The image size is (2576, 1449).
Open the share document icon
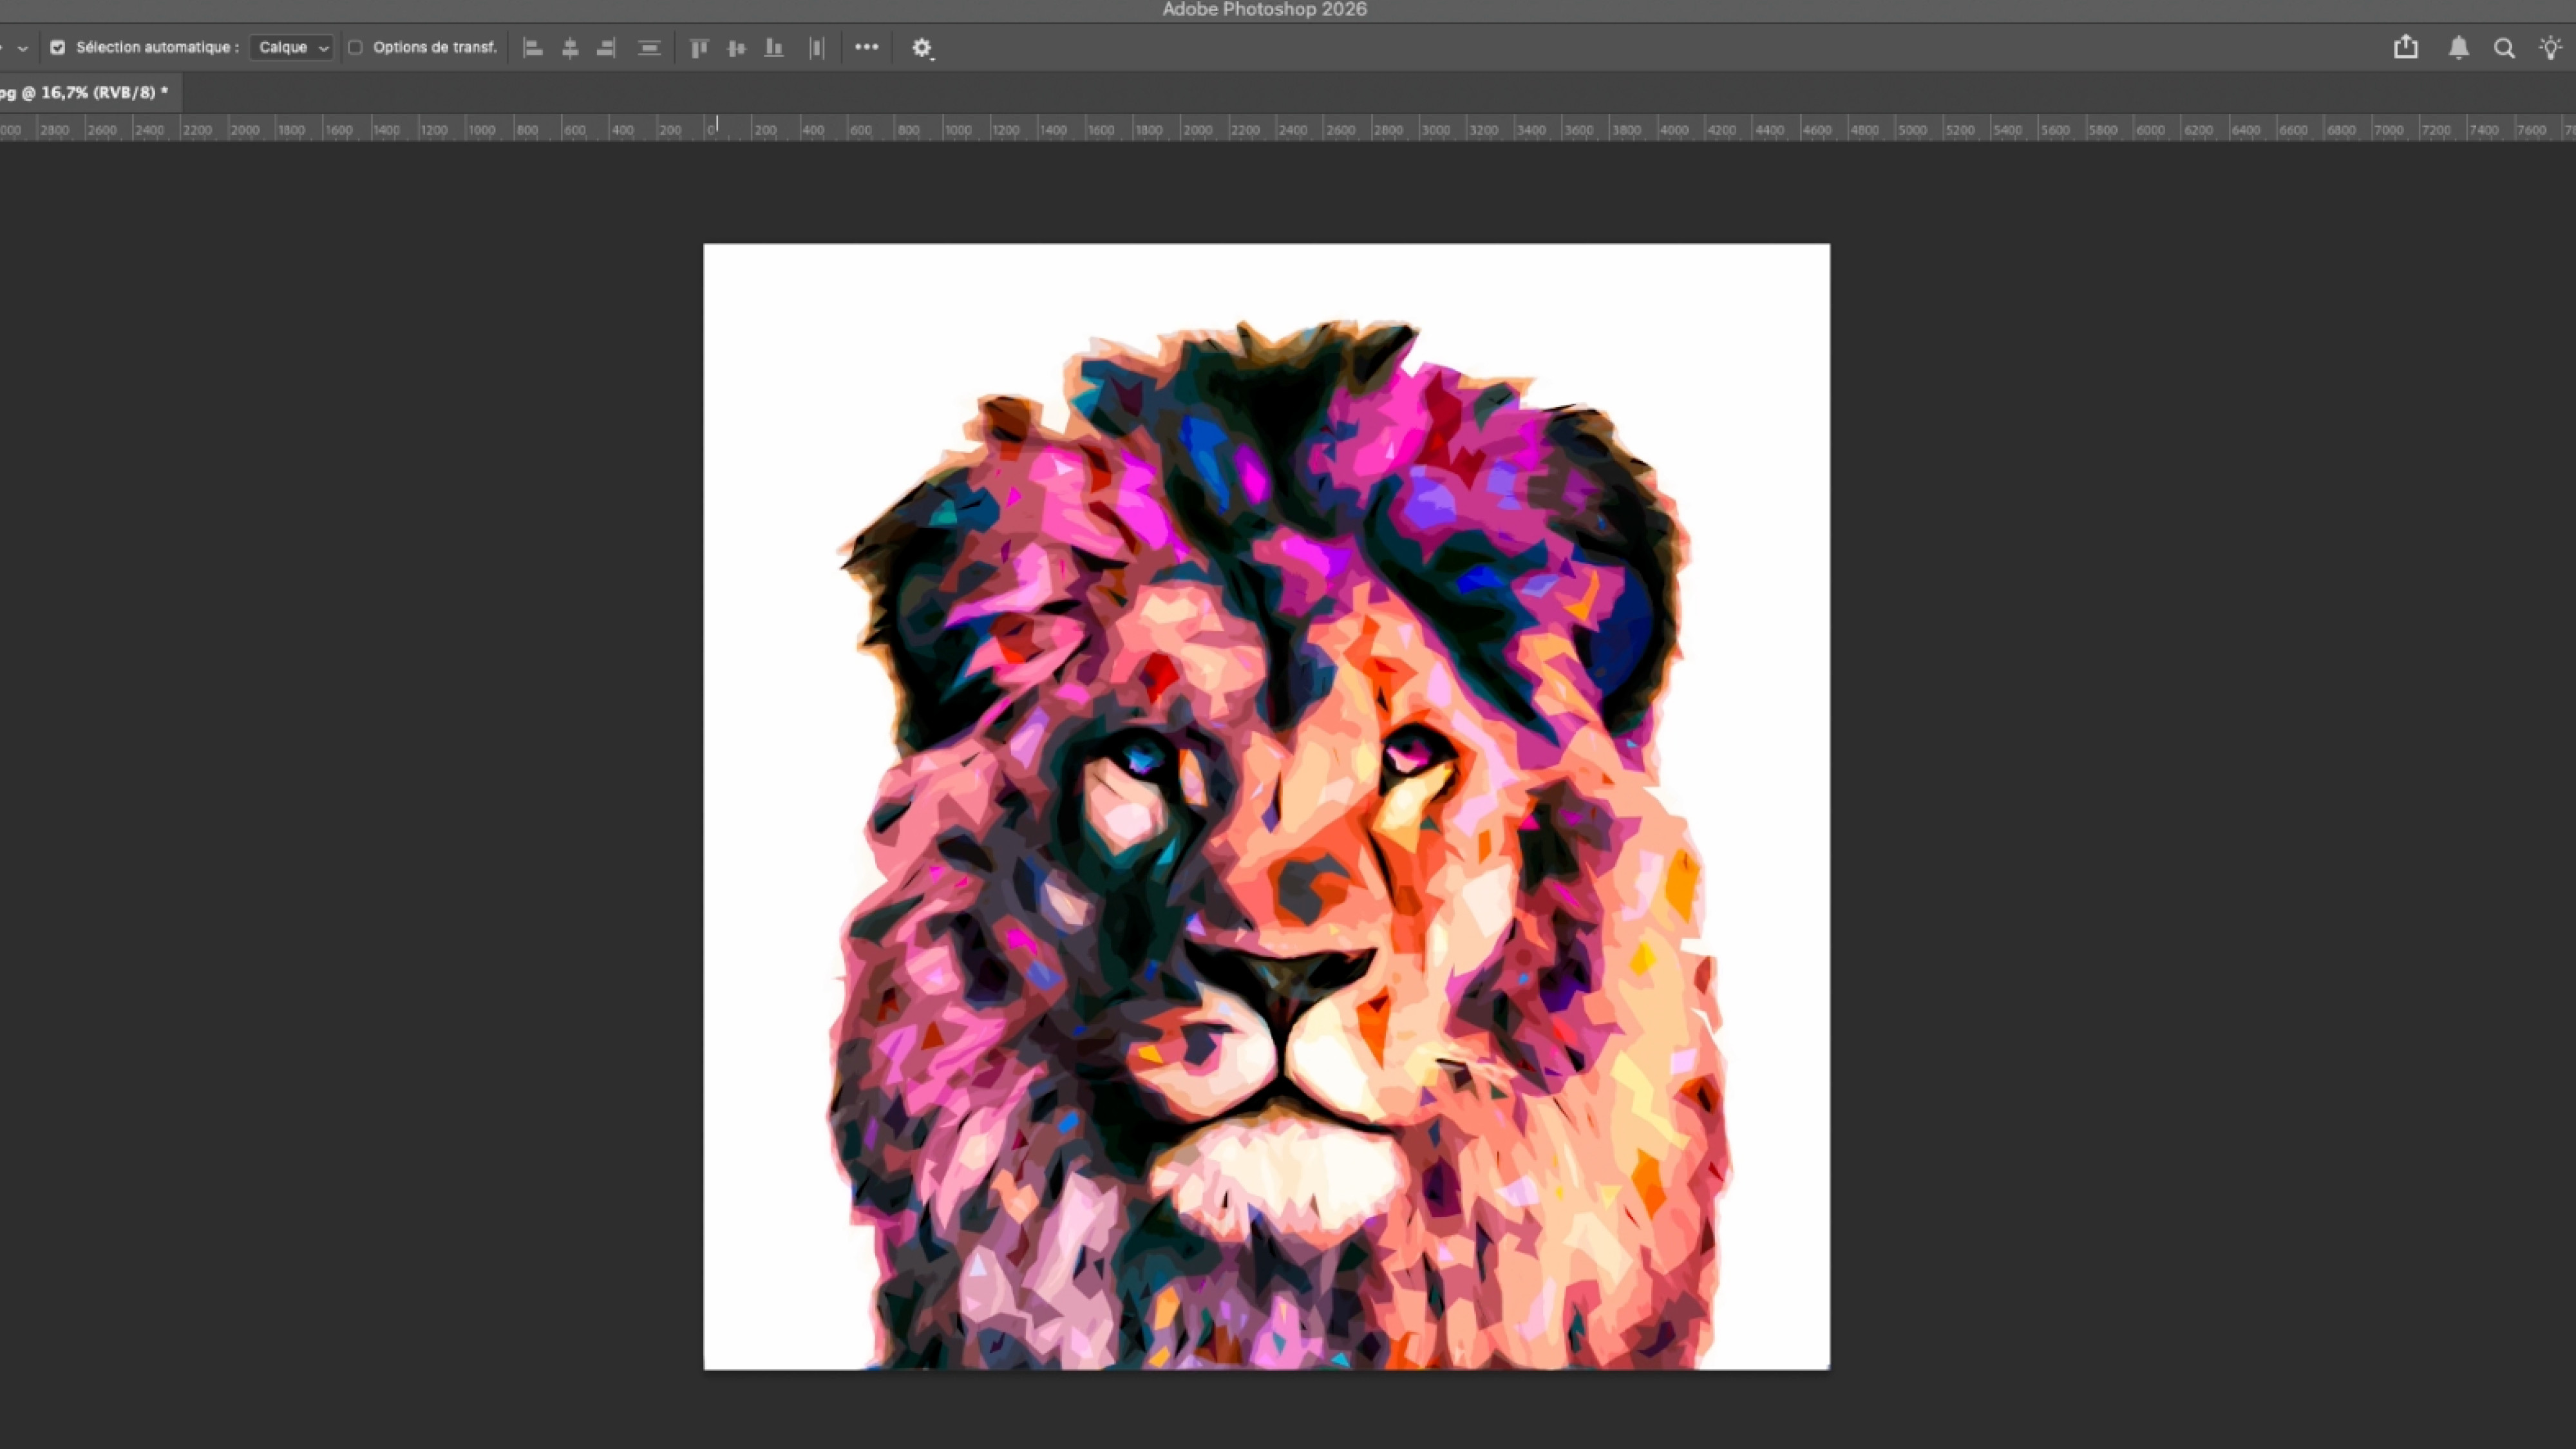(x=2406, y=47)
